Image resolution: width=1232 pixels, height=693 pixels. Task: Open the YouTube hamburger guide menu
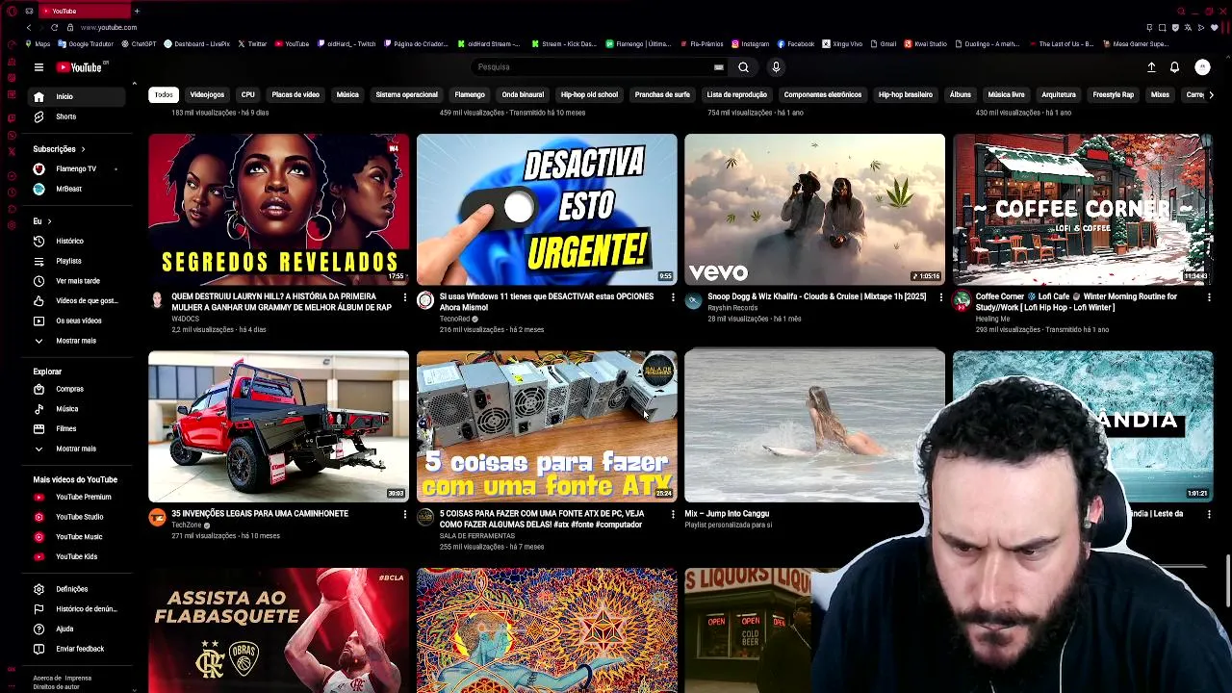(x=38, y=67)
